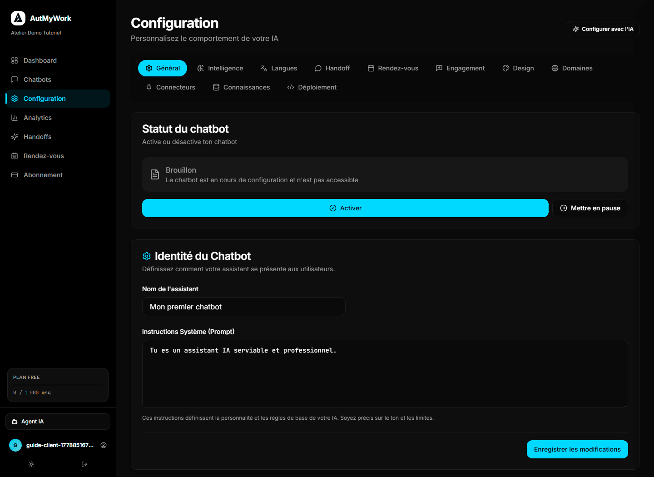
Task: Click the '0 / 1 000 msg' usage text
Action: 32,393
